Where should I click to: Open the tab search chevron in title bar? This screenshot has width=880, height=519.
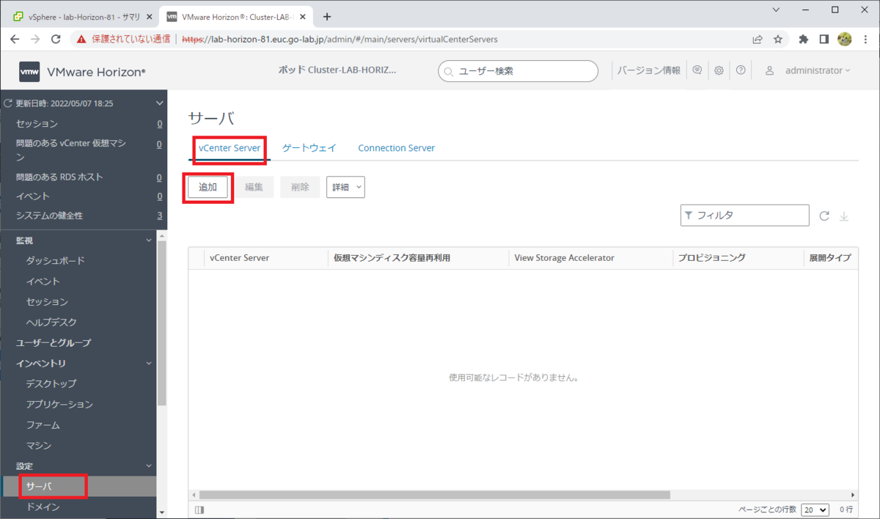(777, 10)
